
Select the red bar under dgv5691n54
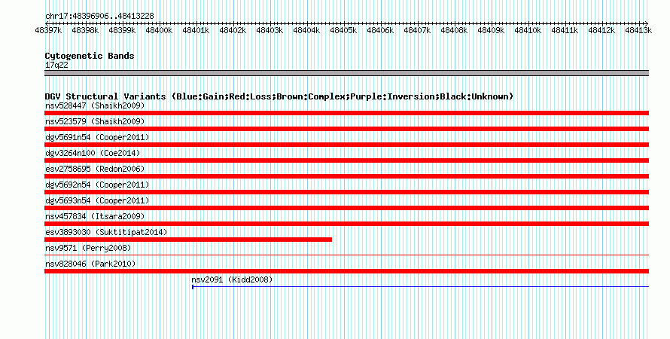click(346, 145)
